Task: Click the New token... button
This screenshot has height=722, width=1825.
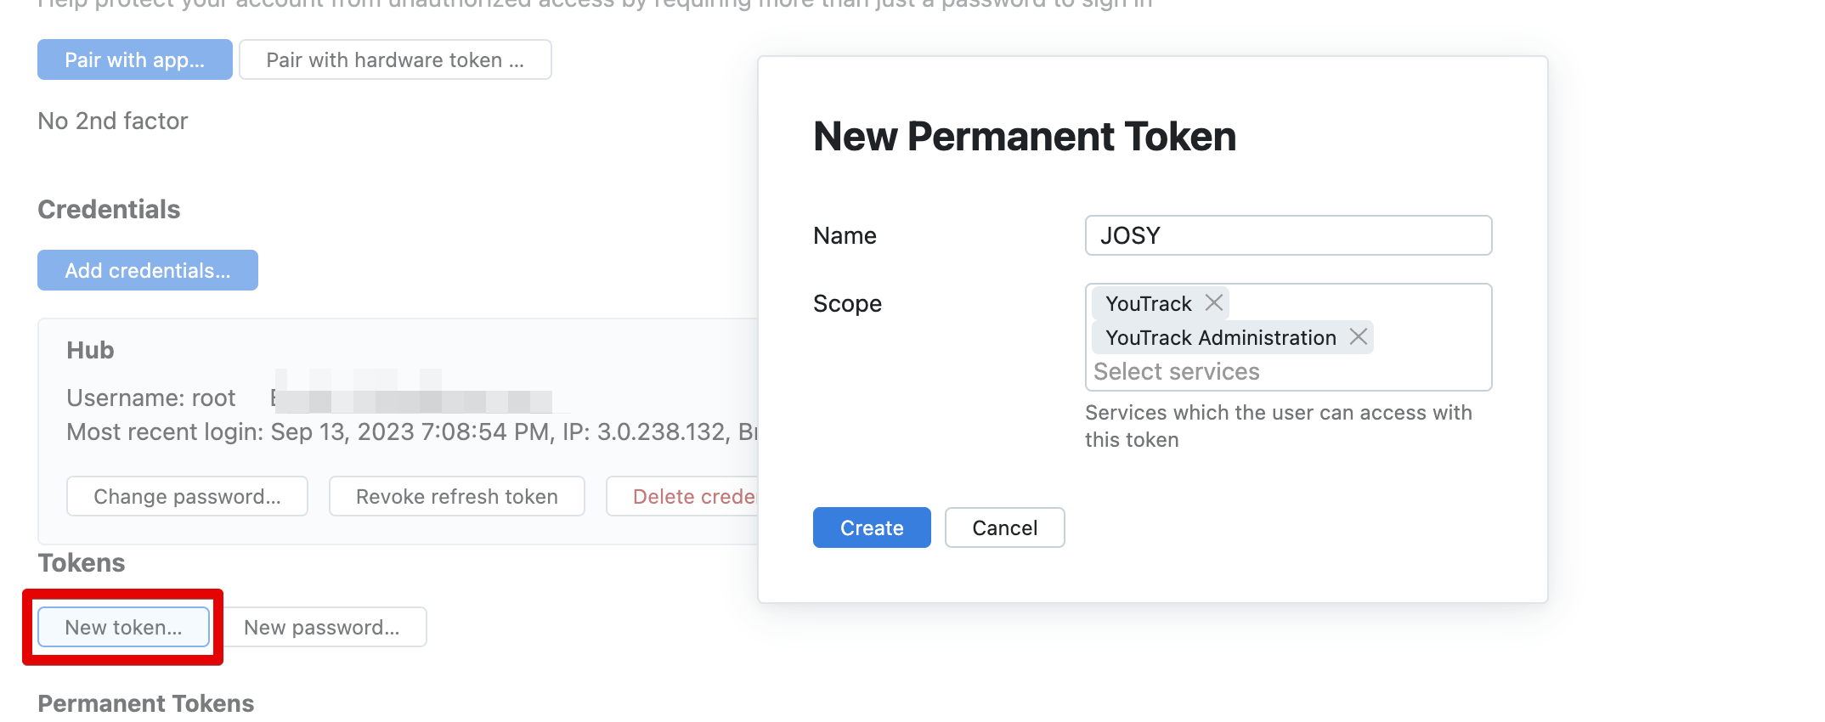Action: point(124,627)
